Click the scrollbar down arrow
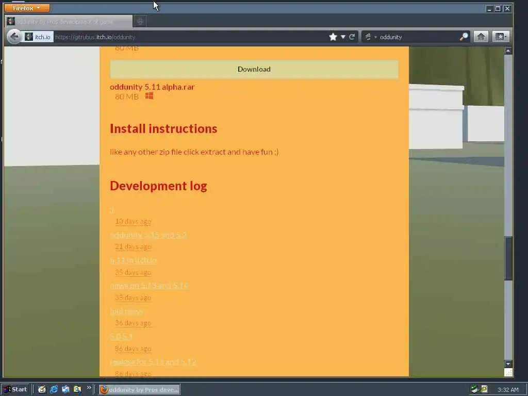 pyautogui.click(x=508, y=364)
